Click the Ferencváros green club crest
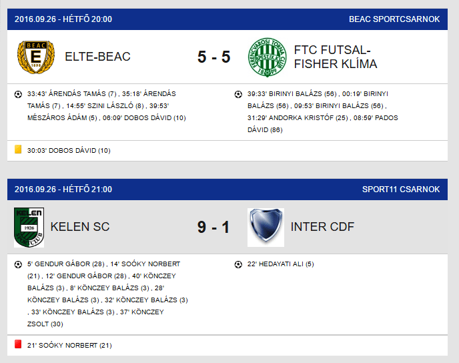459x363 pixels. (x=268, y=57)
